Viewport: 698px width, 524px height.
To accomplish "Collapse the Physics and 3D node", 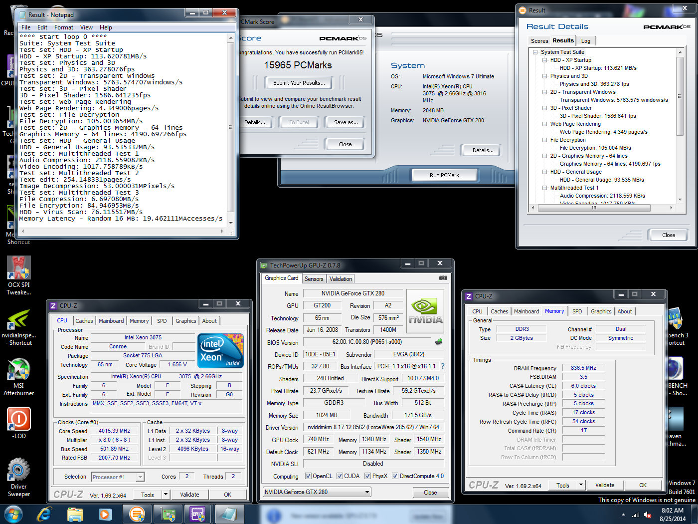I will click(x=545, y=76).
